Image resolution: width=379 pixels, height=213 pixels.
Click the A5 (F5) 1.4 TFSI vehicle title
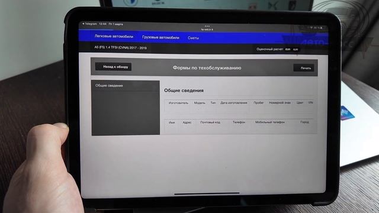120,47
